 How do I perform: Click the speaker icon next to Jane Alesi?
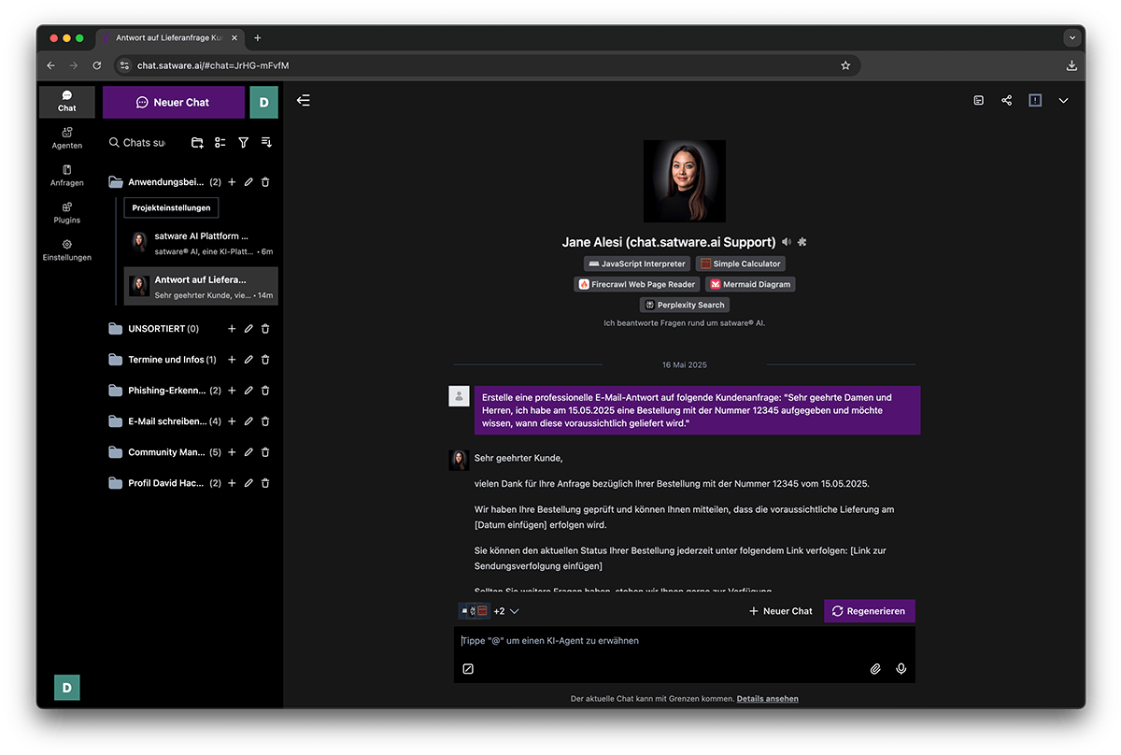point(787,242)
